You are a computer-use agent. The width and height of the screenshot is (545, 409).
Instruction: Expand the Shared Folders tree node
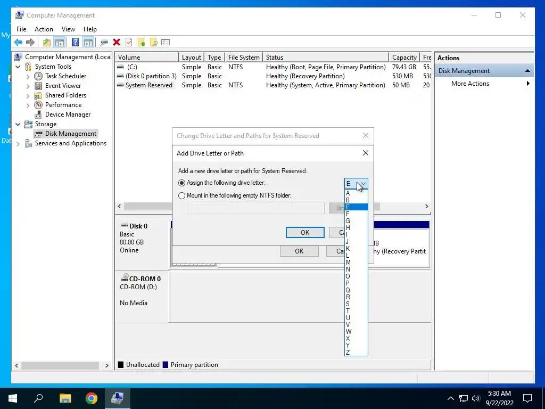(x=28, y=96)
